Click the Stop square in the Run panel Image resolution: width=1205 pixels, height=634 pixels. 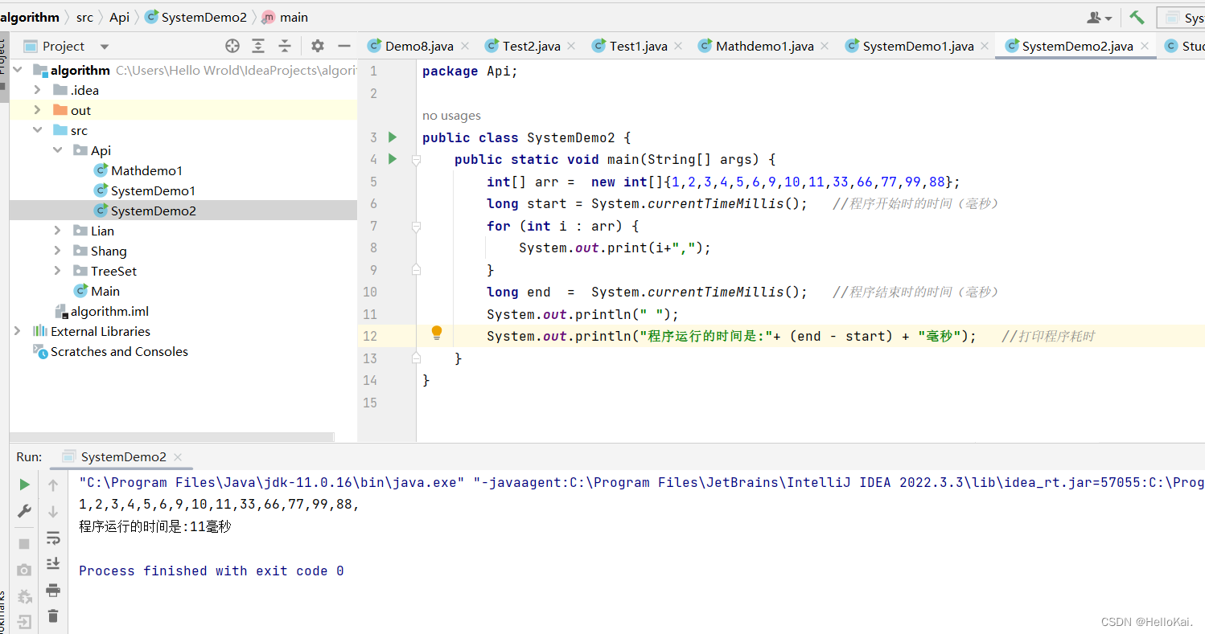point(24,544)
